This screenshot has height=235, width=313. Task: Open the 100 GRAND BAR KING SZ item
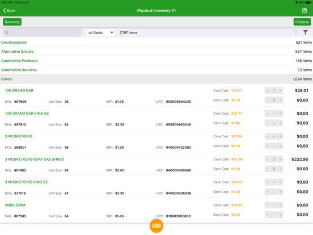(27, 114)
